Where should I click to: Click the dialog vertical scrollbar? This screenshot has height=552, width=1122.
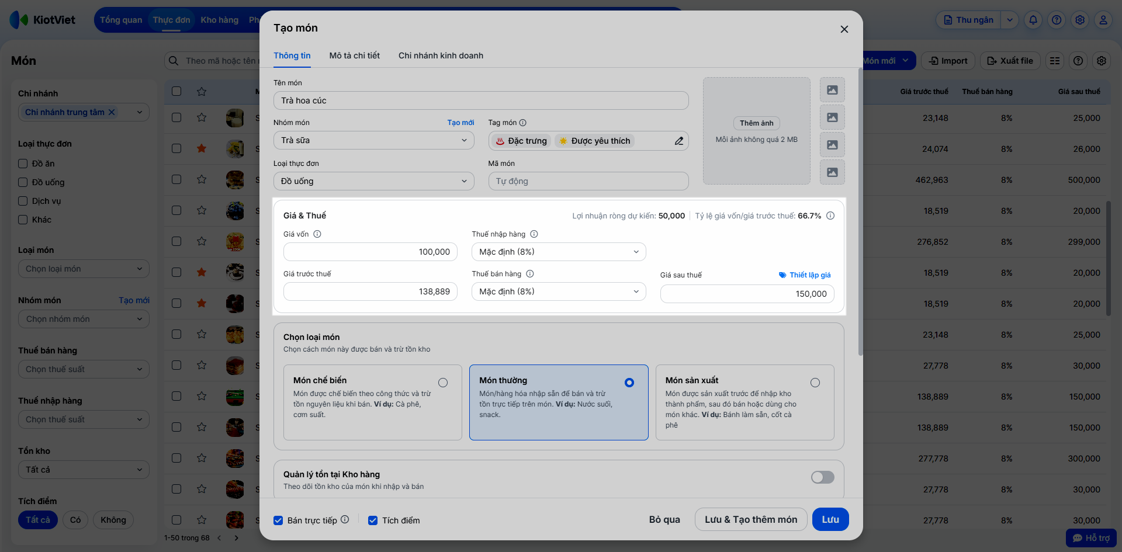pyautogui.click(x=860, y=210)
